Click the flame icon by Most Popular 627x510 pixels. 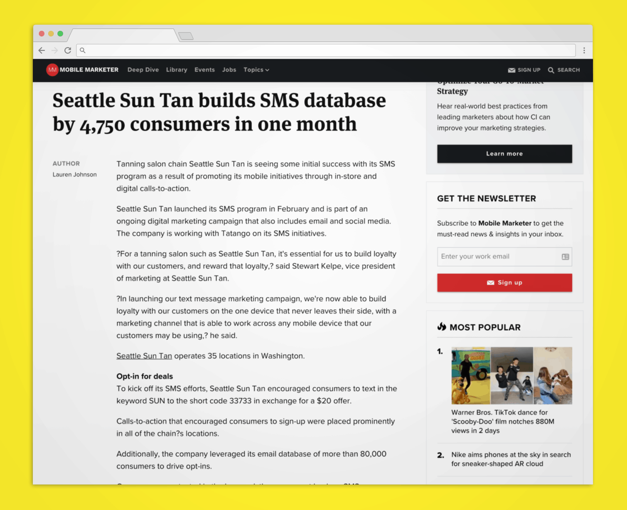[x=442, y=327]
